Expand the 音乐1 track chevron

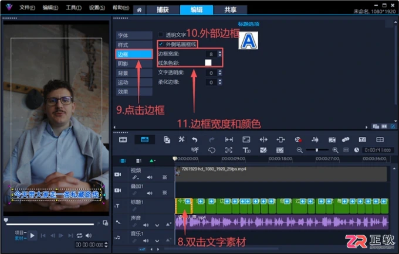[x=157, y=241]
